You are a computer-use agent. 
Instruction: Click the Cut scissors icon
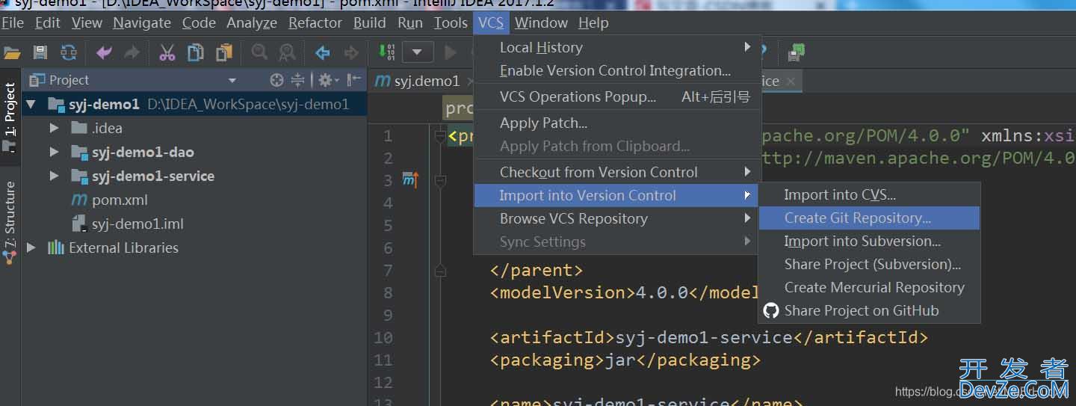click(167, 52)
